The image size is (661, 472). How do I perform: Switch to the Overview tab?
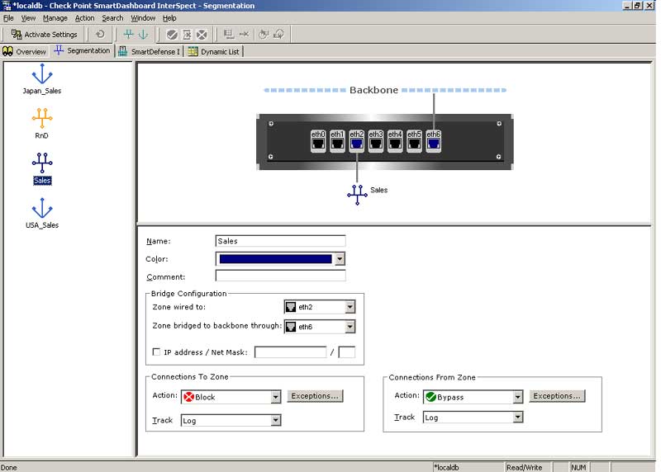point(25,51)
